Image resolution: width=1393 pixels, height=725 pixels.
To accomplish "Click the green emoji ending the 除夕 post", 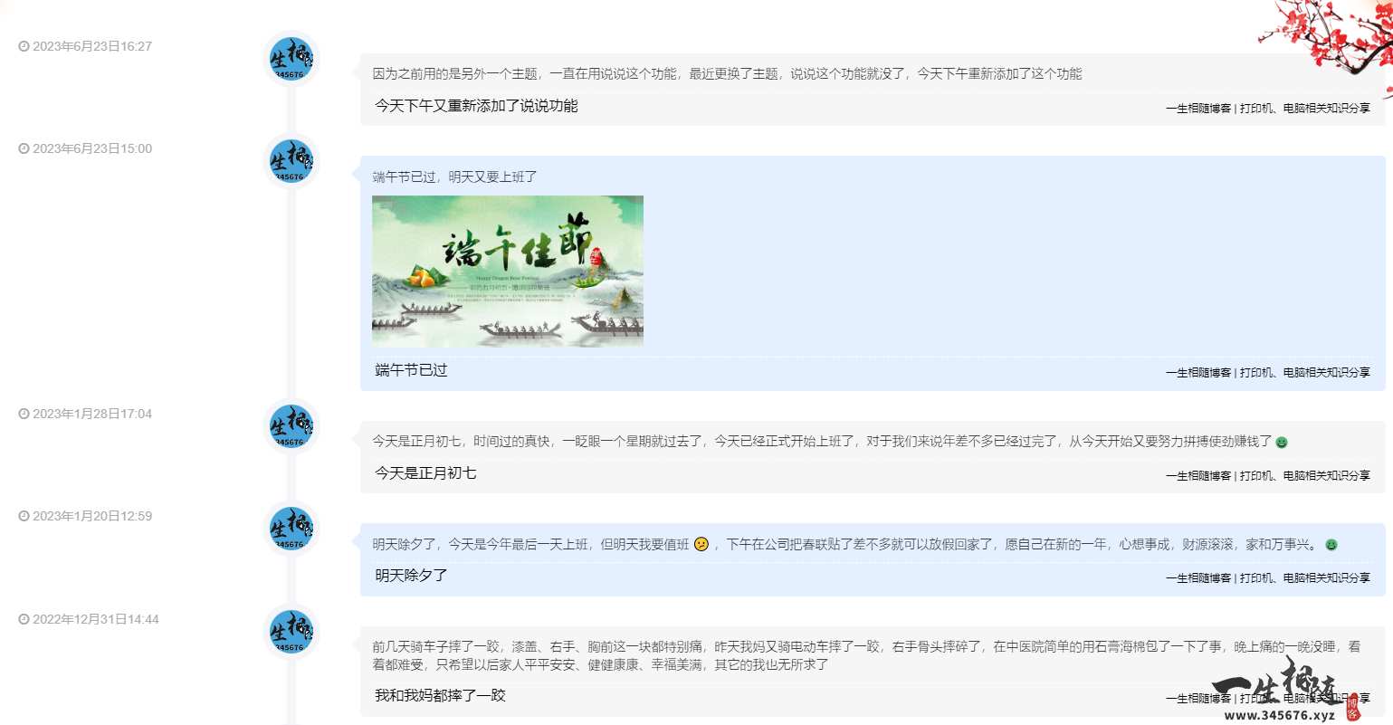I will coord(1331,546).
